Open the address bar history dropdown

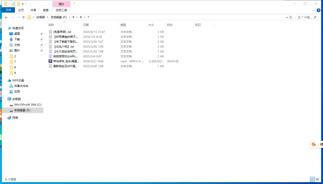pos(286,17)
